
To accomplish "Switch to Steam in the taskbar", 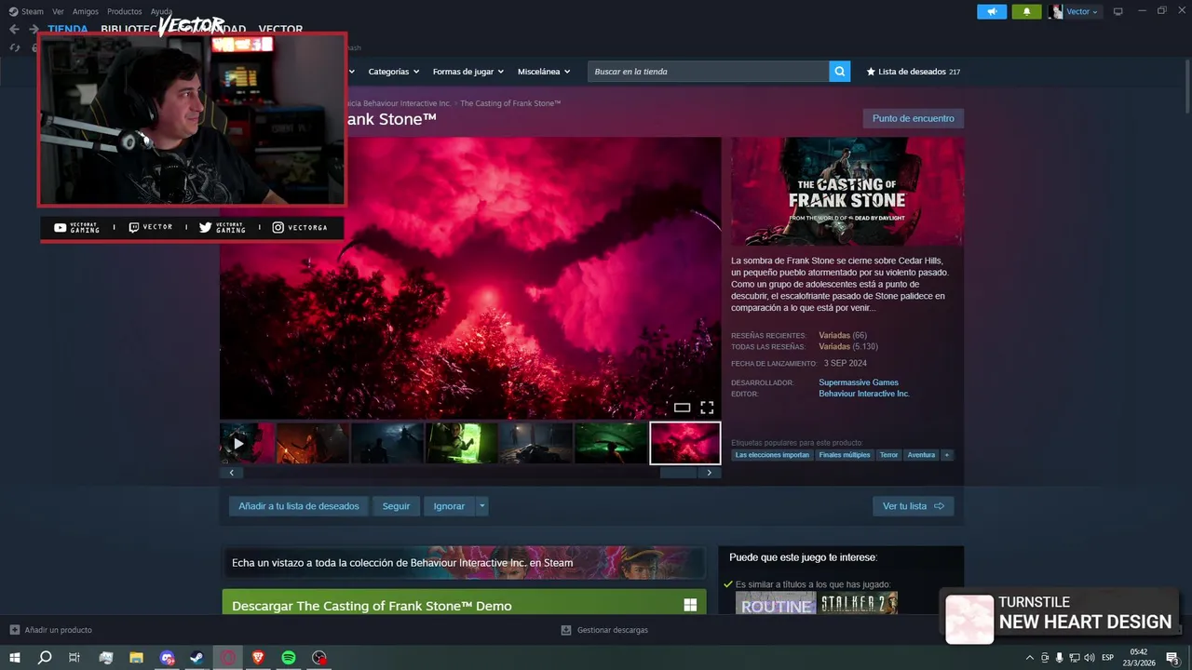I will [197, 658].
